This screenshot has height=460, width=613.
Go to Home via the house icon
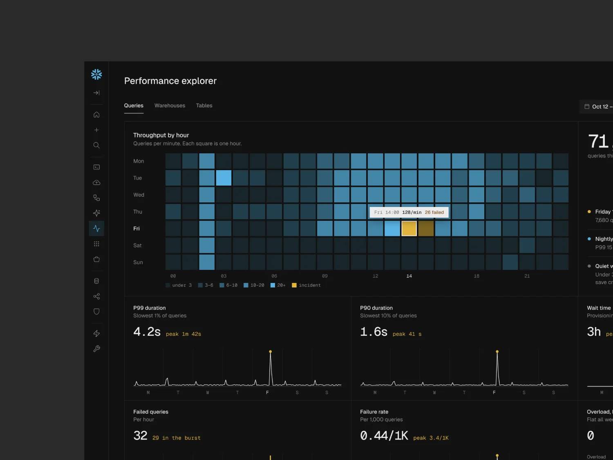point(96,114)
